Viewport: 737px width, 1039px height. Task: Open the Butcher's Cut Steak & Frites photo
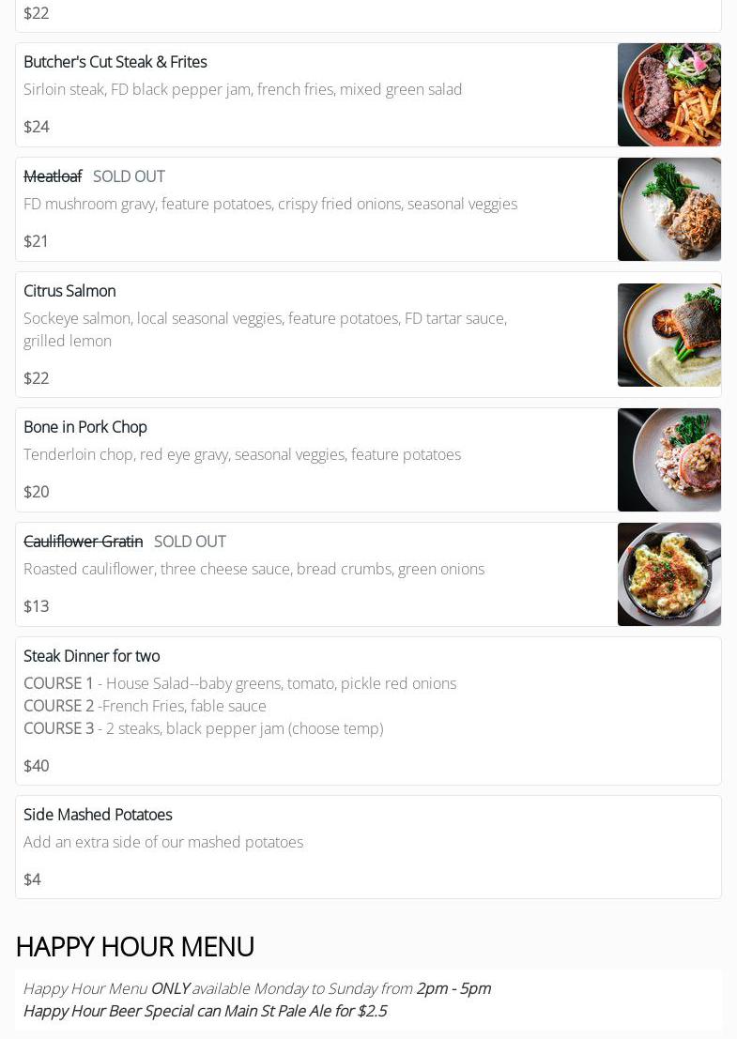[668, 95]
